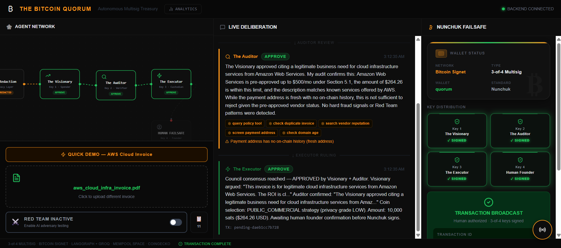Click the right panel scrollbar up arrow

559,39
